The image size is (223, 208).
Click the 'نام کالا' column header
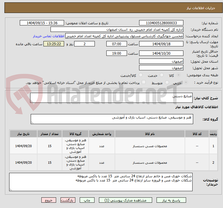[150, 134]
